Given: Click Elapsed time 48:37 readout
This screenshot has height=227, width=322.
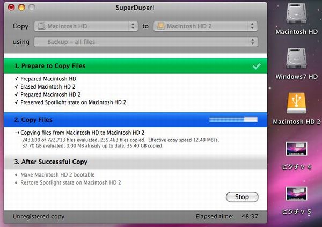Looking at the screenshot, I should (x=227, y=216).
